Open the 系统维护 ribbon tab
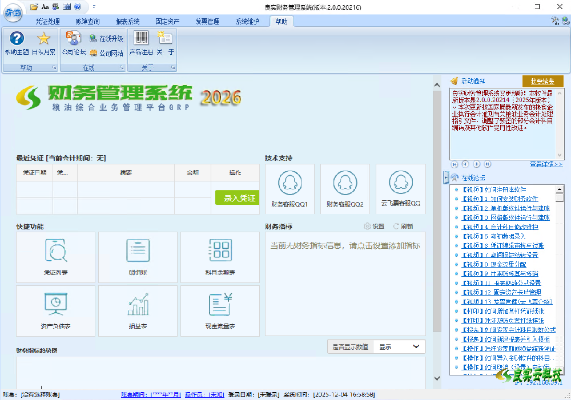This screenshot has height=400, width=571. (248, 21)
